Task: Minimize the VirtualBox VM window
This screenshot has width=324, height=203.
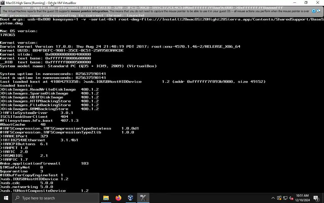Action: tap(295, 3)
